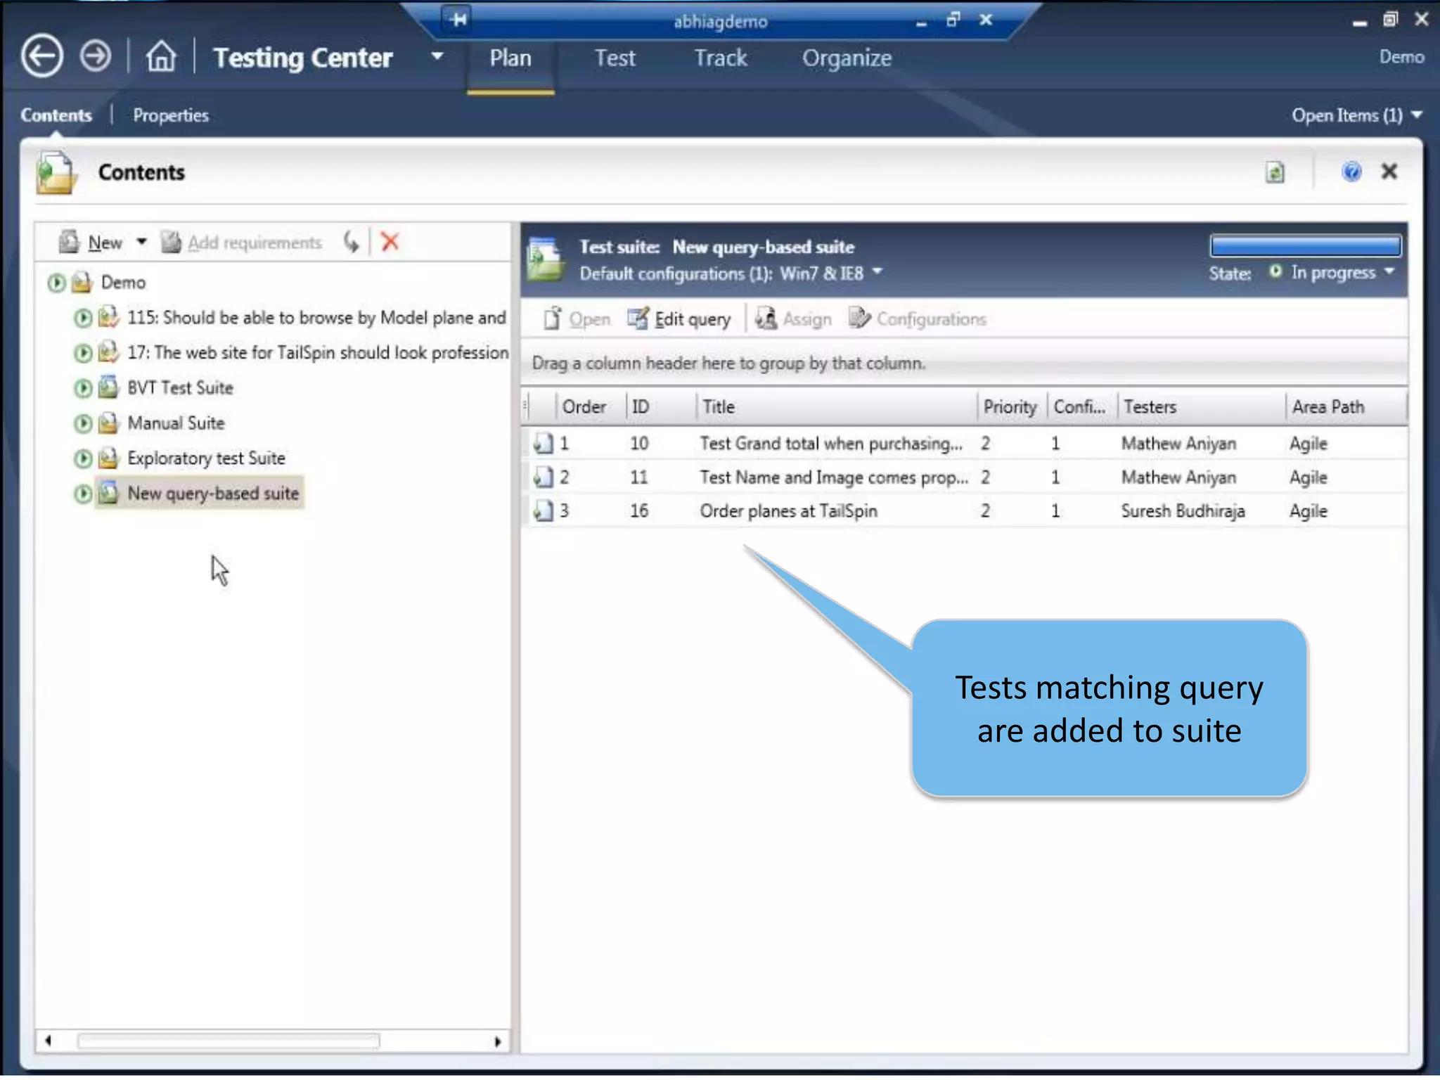Click the move suite arrow icon

coord(351,243)
